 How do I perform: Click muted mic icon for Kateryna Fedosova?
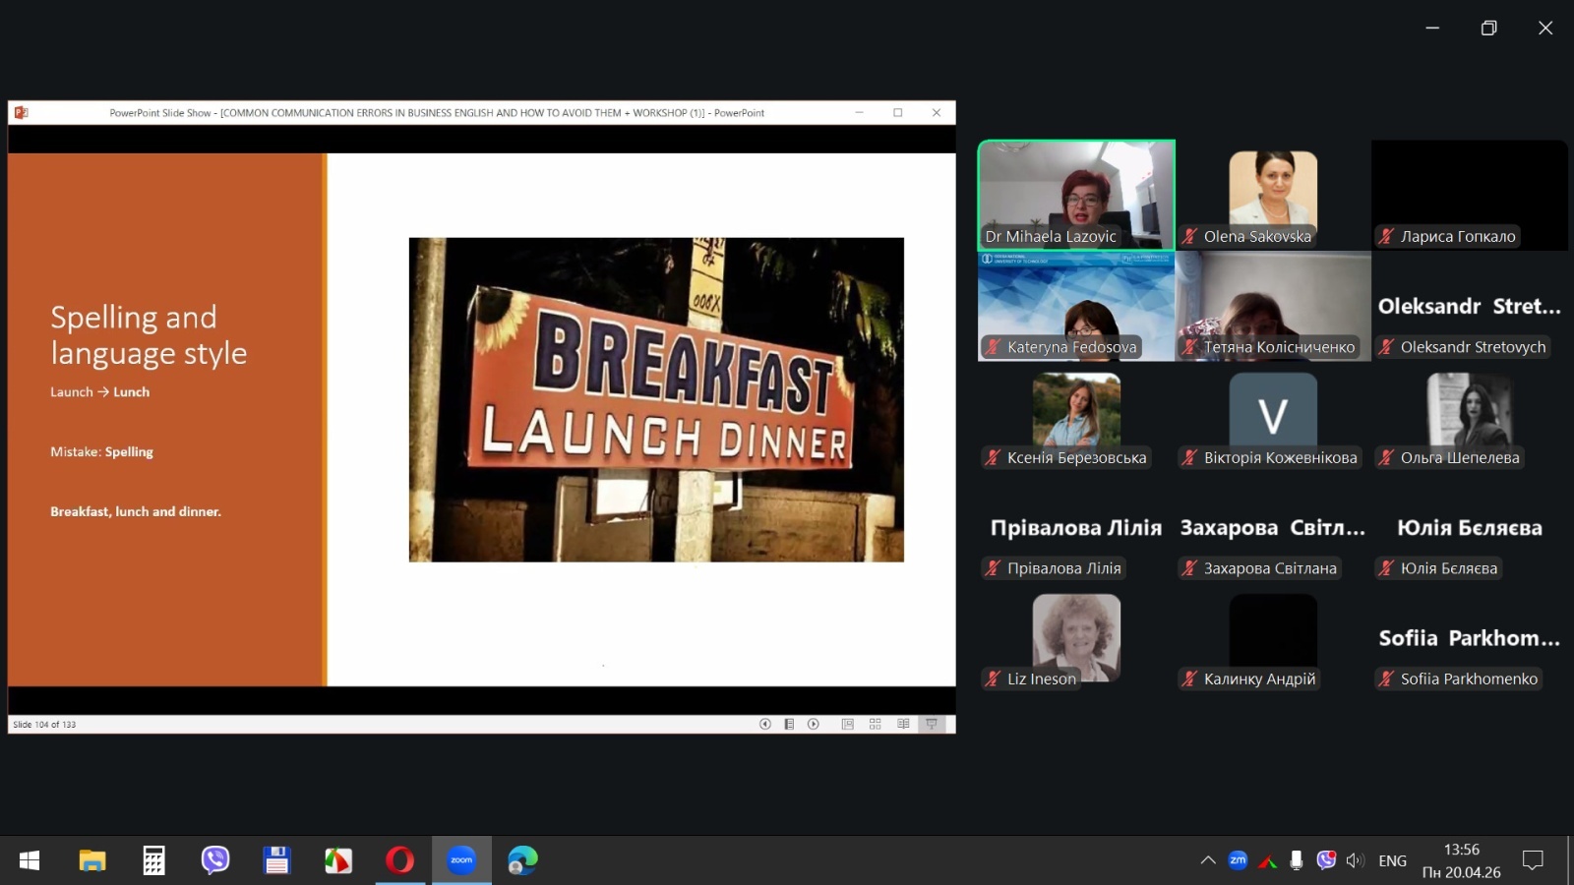pos(994,347)
